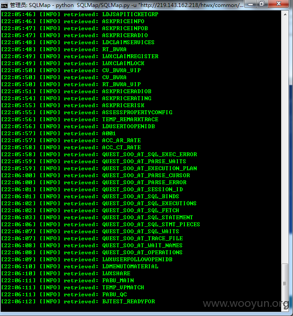The width and height of the screenshot is (293, 316).
Task: Click the retrieved table name LWXUSERFOLLOWOPENIDB
Action: (138, 260)
